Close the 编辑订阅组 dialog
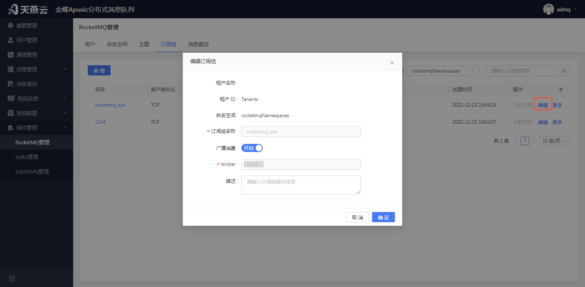The width and height of the screenshot is (585, 287). coord(392,63)
